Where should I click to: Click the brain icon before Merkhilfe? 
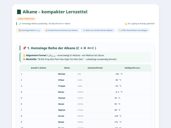point(24,59)
